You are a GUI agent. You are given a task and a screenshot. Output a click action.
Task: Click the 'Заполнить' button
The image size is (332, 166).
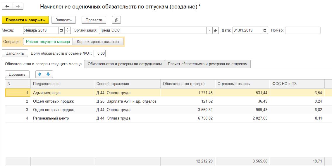click(15, 53)
